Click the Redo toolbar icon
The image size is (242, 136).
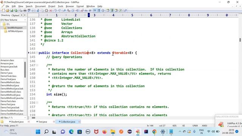tap(60, 11)
